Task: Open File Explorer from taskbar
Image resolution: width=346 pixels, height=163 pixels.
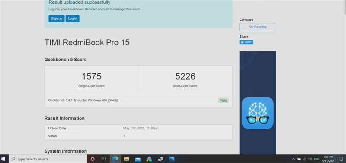Action: [126, 159]
